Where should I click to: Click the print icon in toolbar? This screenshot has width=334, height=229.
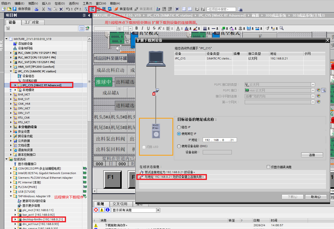pos(37,9)
